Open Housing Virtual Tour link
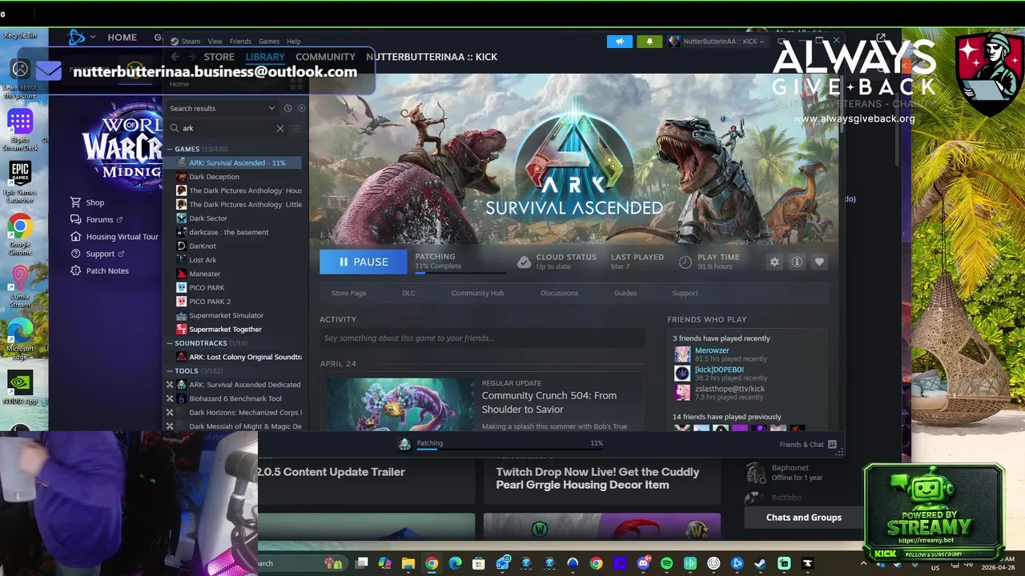Image resolution: width=1025 pixels, height=576 pixels. (x=114, y=237)
